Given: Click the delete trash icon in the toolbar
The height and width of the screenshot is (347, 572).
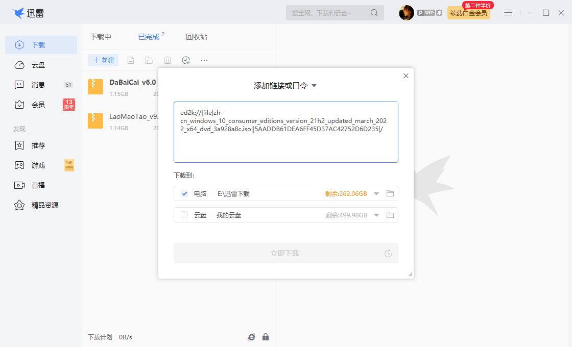Looking at the screenshot, I should coord(167,60).
